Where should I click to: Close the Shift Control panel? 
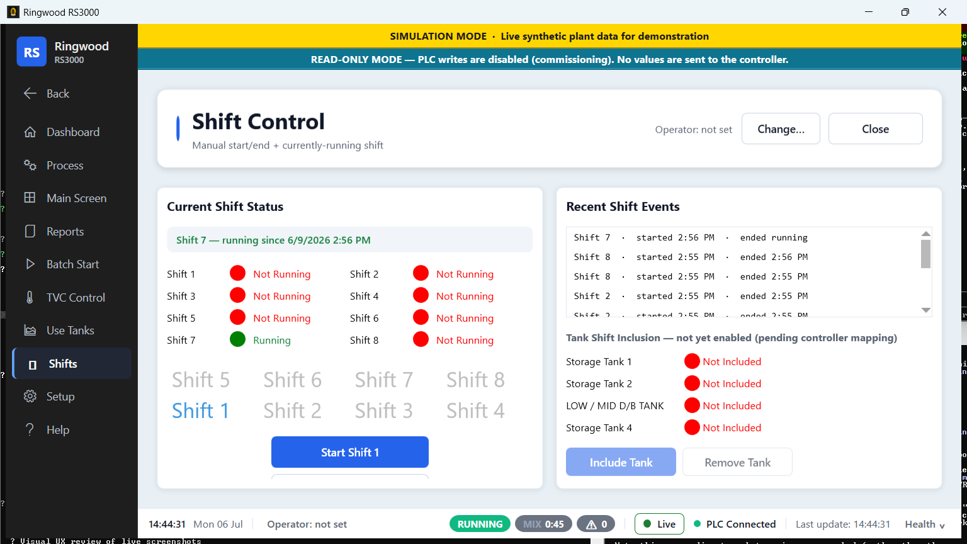point(875,129)
